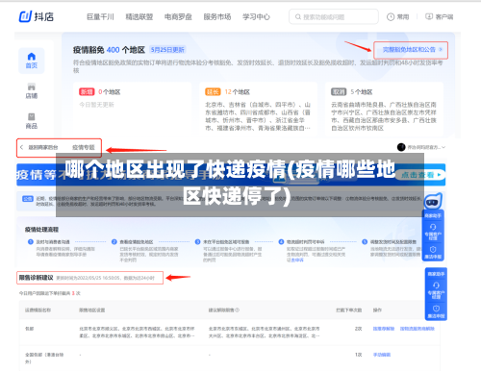
Task: Click the 按物流服务商解除 link
Action: point(418,329)
